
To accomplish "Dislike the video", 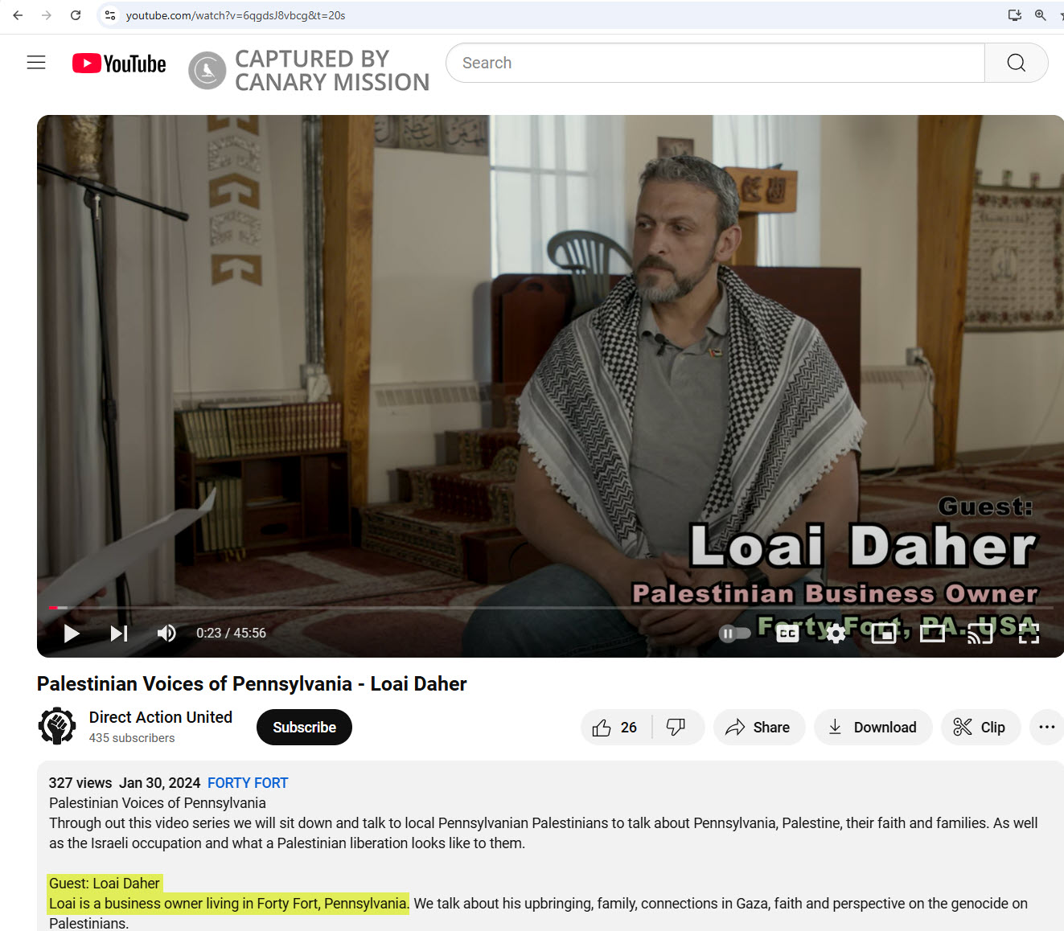I will tap(675, 727).
